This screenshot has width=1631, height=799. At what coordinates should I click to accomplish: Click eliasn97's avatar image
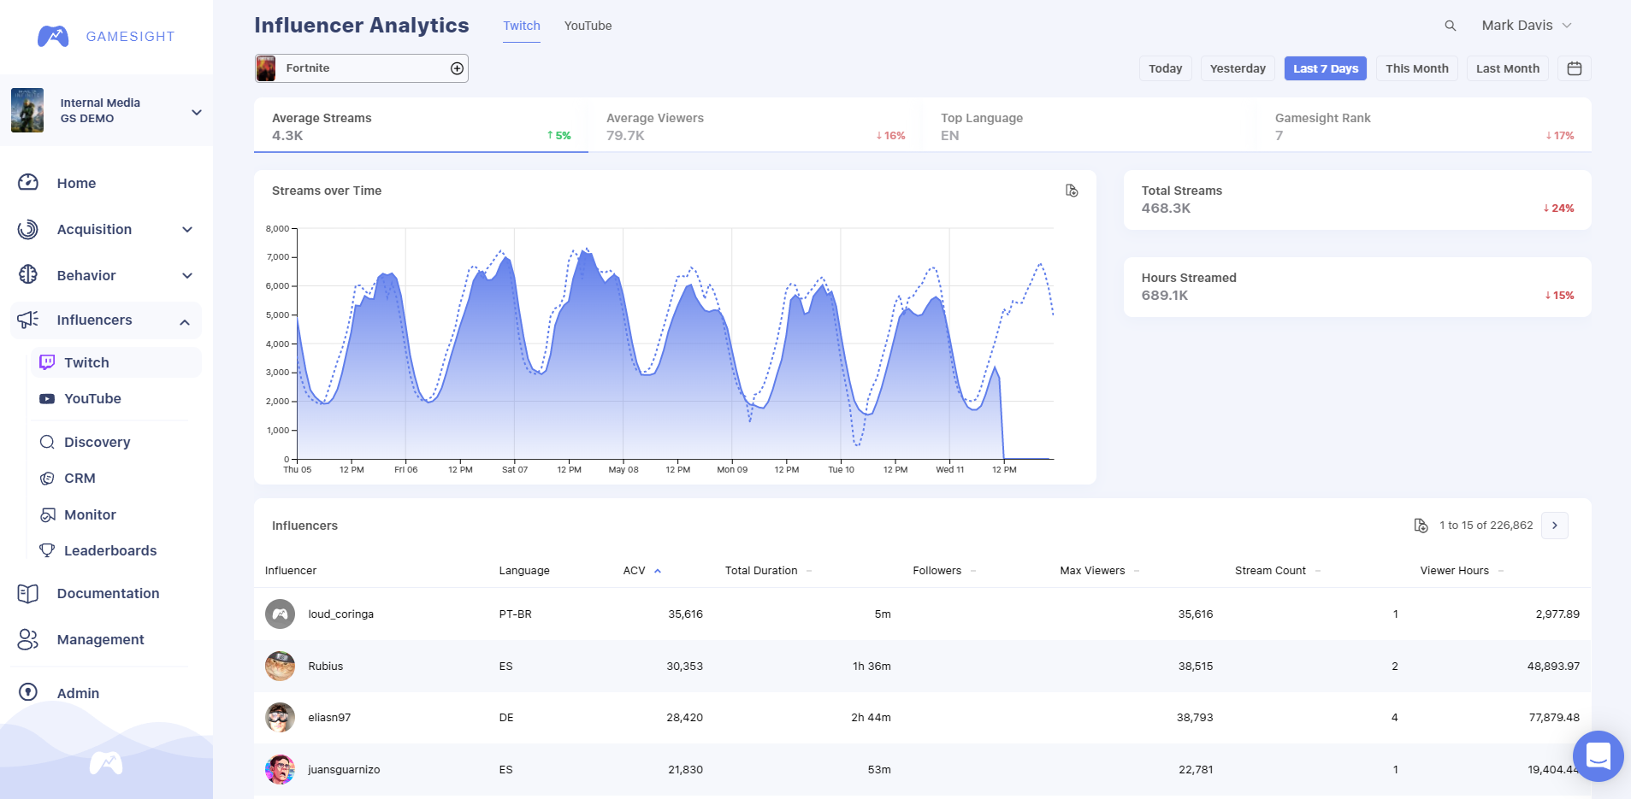click(x=280, y=718)
